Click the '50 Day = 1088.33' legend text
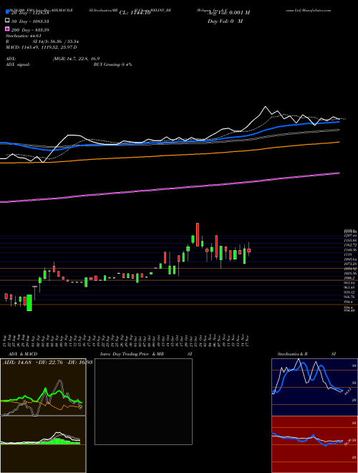This screenshot has width=358, height=473. (x=31, y=21)
